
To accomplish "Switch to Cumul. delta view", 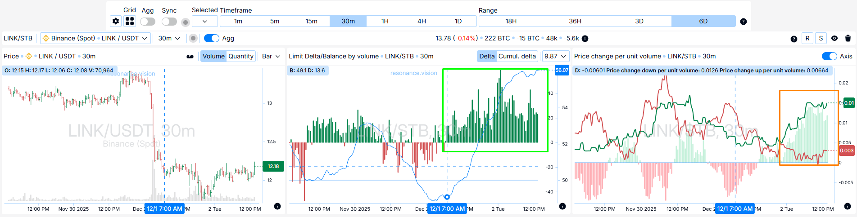I will (x=517, y=56).
